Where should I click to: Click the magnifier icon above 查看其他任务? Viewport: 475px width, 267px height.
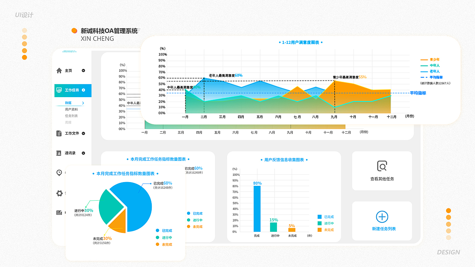coord(382,166)
